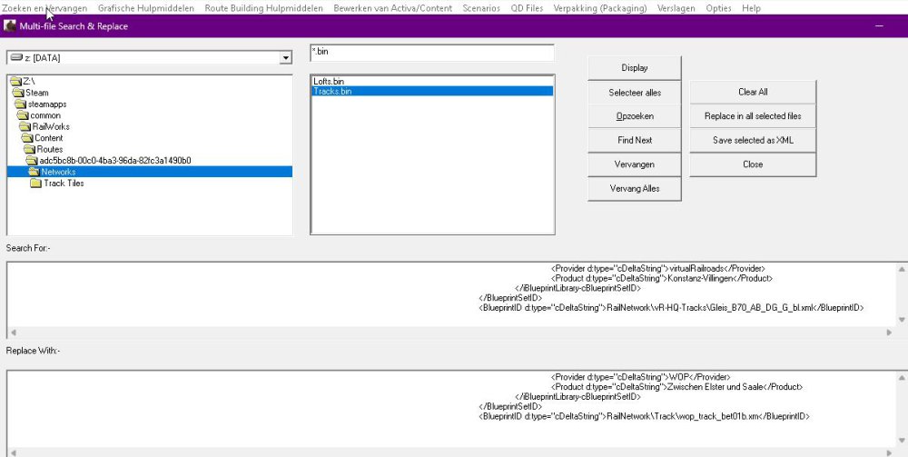Viewport: 908px width, 457px height.
Task: Click the Opzoeken button
Action: coord(635,116)
